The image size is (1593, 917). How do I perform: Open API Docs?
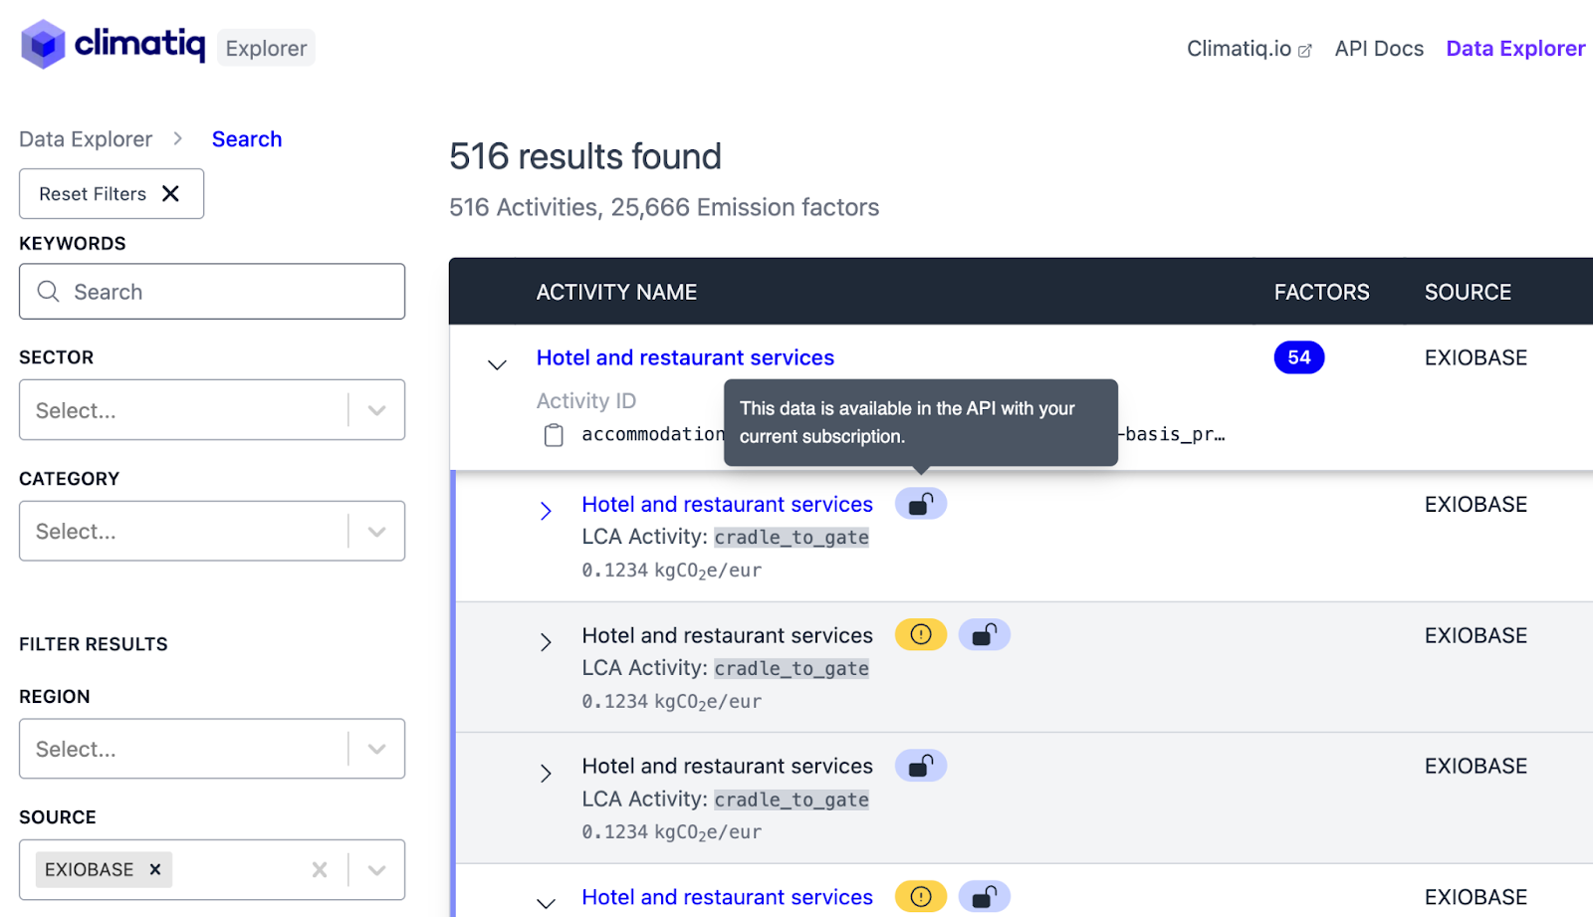[x=1379, y=49]
